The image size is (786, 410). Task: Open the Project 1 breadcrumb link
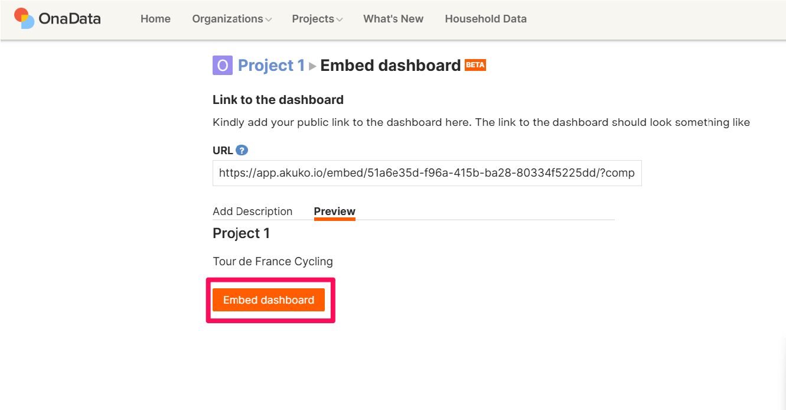(271, 66)
